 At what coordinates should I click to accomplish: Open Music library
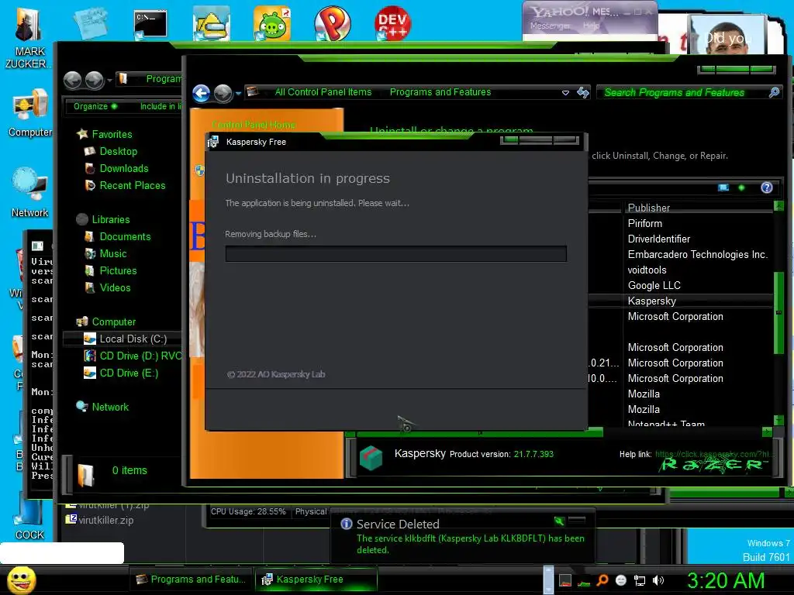pyautogui.click(x=113, y=253)
